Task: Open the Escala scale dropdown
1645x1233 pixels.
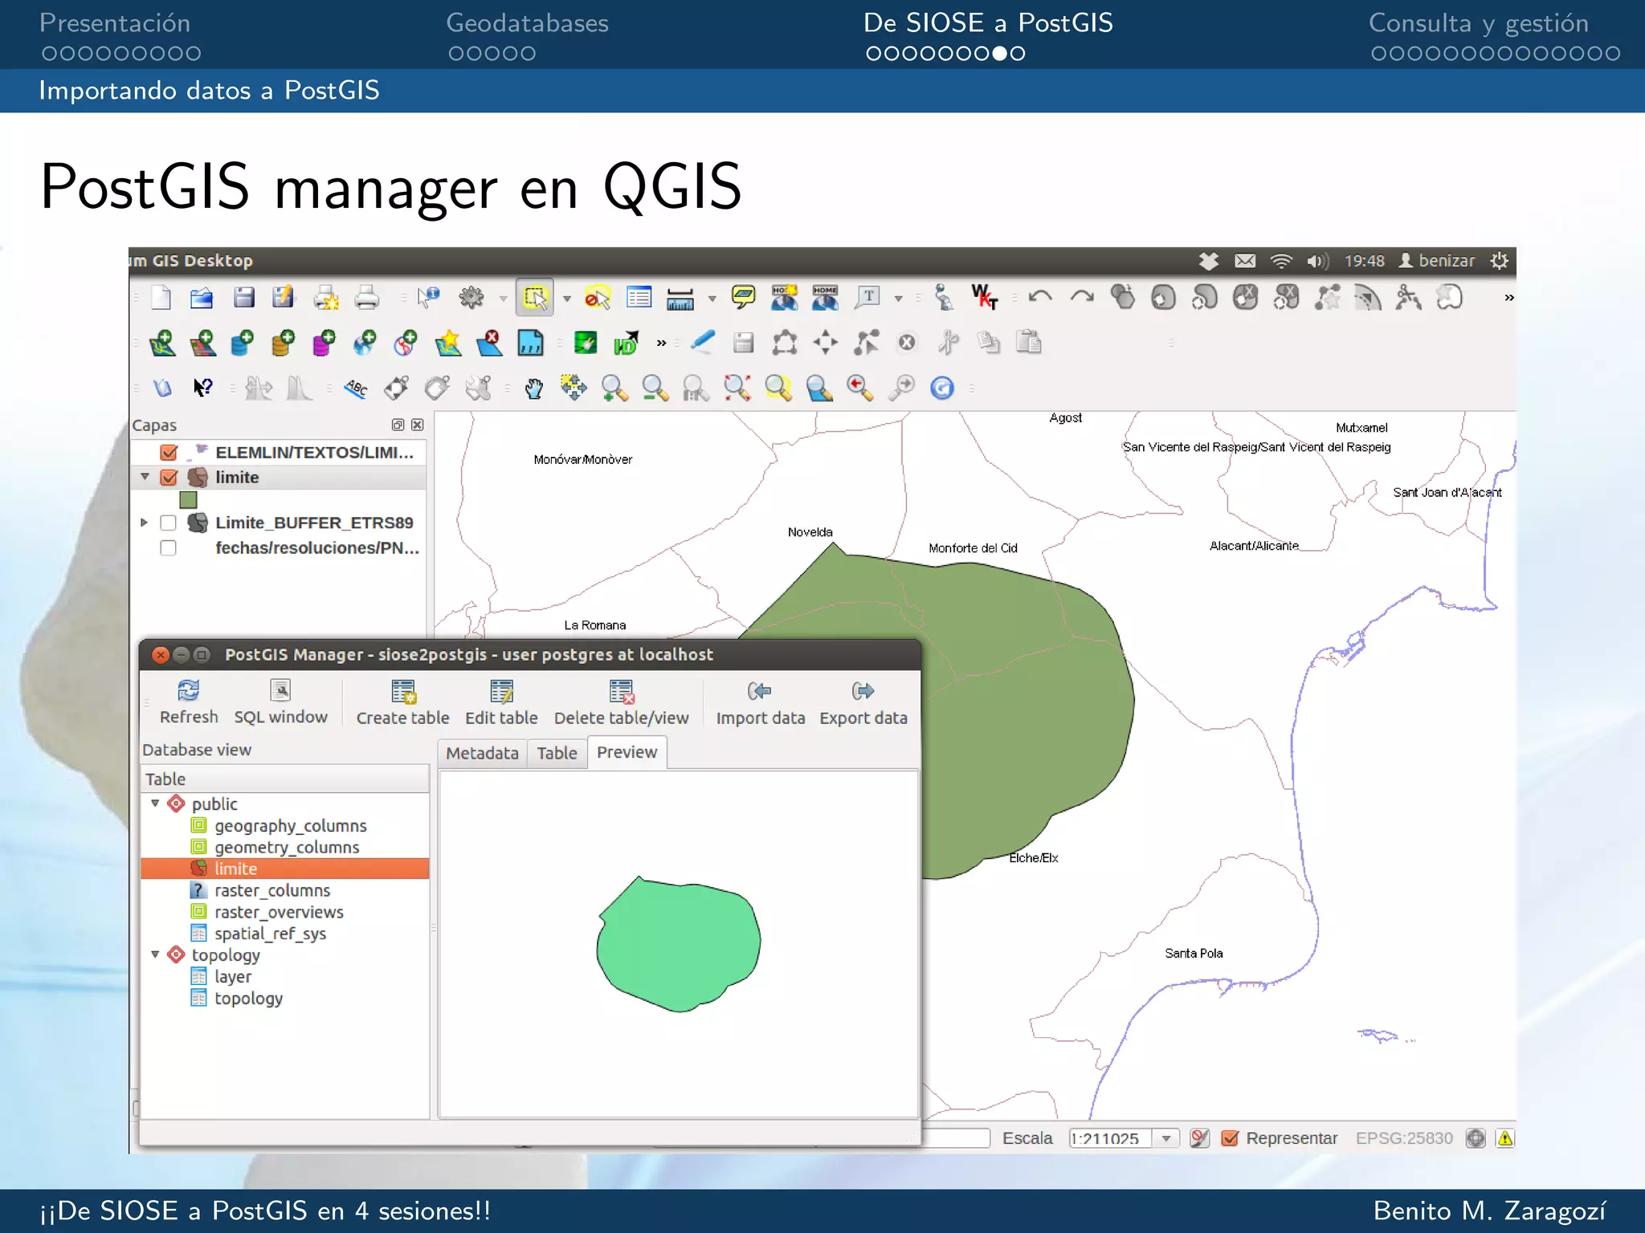Action: coord(1166,1138)
